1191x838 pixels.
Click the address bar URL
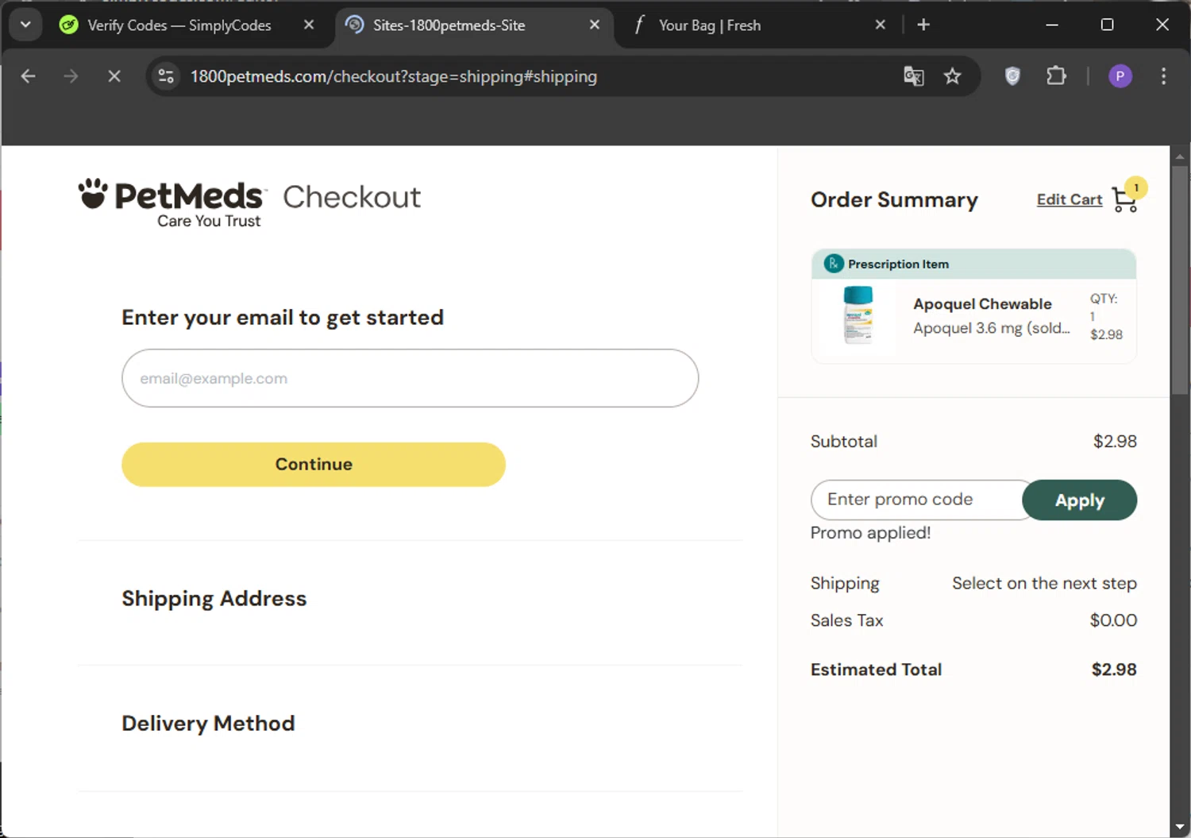394,76
